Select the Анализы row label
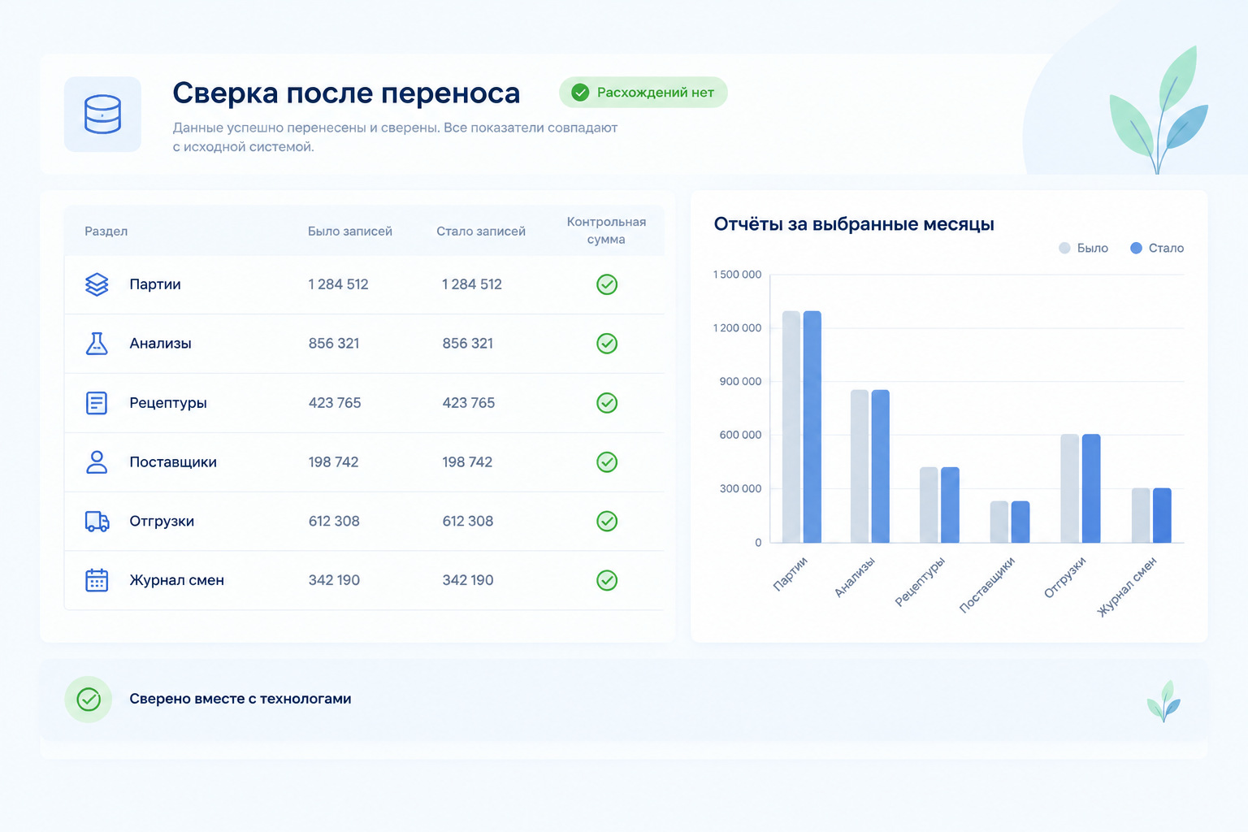The height and width of the screenshot is (832, 1248). click(x=161, y=344)
